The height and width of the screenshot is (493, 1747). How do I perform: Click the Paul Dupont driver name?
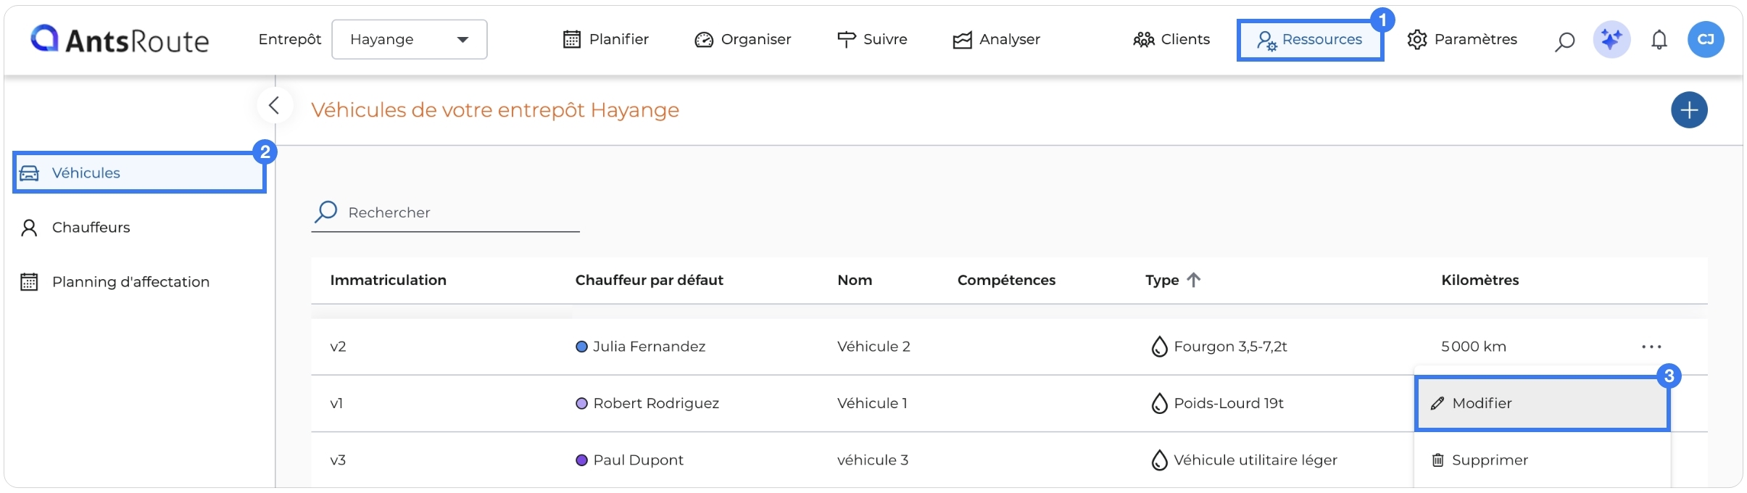(638, 460)
